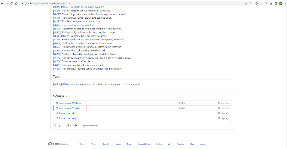The image size is (287, 149).
Task: Open the Status footer link
Action: [118, 144]
